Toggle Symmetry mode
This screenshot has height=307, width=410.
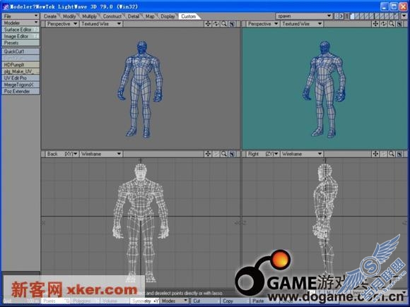click(x=145, y=301)
